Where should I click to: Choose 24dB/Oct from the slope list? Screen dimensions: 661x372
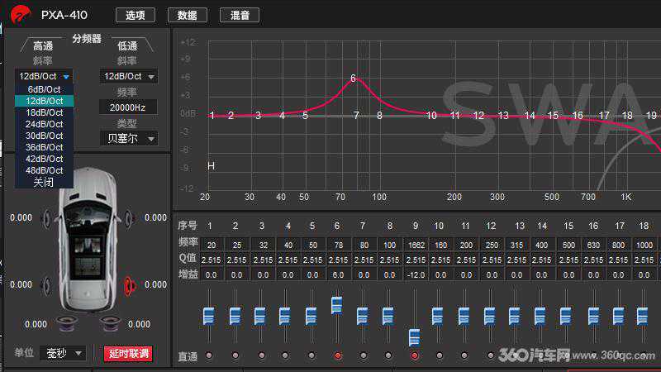tap(45, 124)
